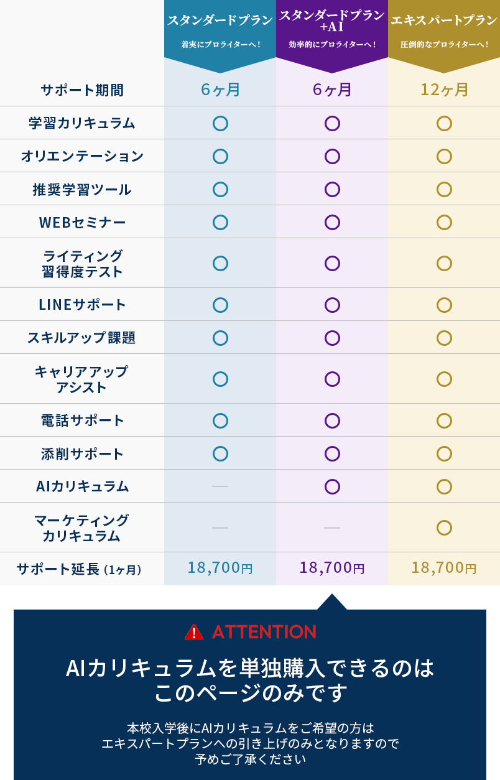Click the blue circle for 学習カリキュラム
This screenshot has height=780, width=500.
click(x=220, y=123)
